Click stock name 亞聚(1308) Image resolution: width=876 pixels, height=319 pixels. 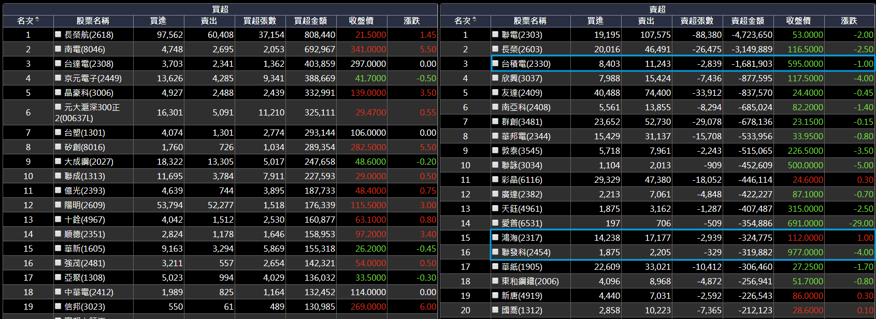84,278
